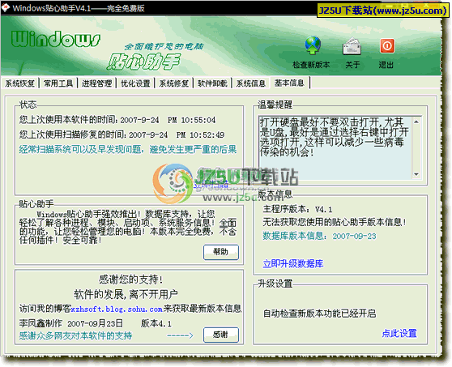Click the 经常扫描系统 advice text
This screenshot has width=452, height=367.
point(128,149)
